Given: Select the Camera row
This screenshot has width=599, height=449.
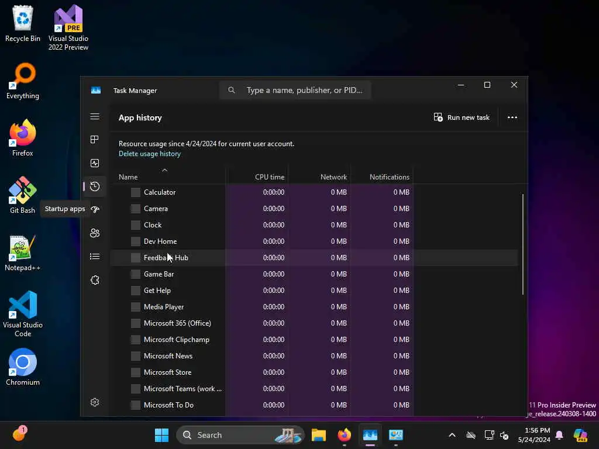Looking at the screenshot, I should pyautogui.click(x=314, y=209).
